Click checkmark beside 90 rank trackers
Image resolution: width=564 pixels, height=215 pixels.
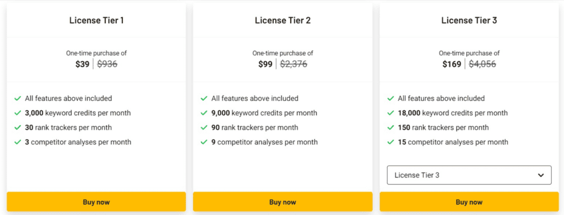(204, 127)
